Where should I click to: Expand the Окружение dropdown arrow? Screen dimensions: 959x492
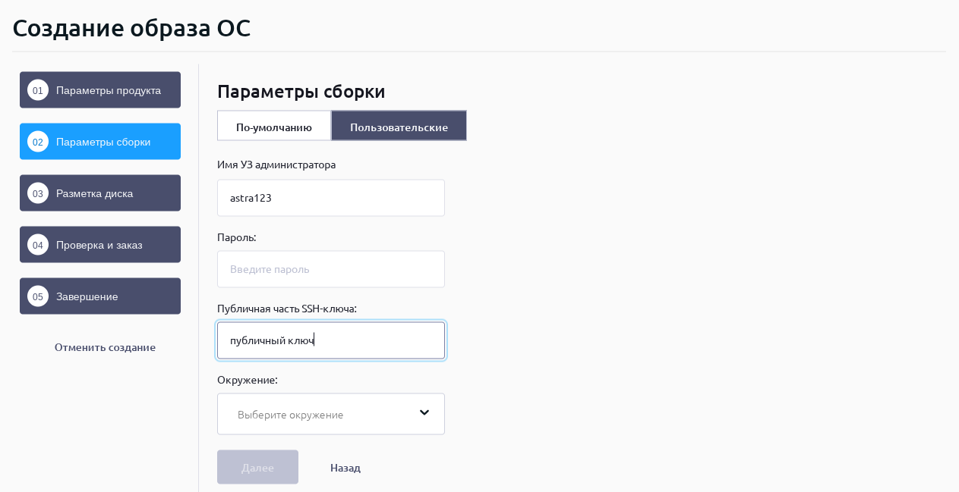tap(424, 413)
